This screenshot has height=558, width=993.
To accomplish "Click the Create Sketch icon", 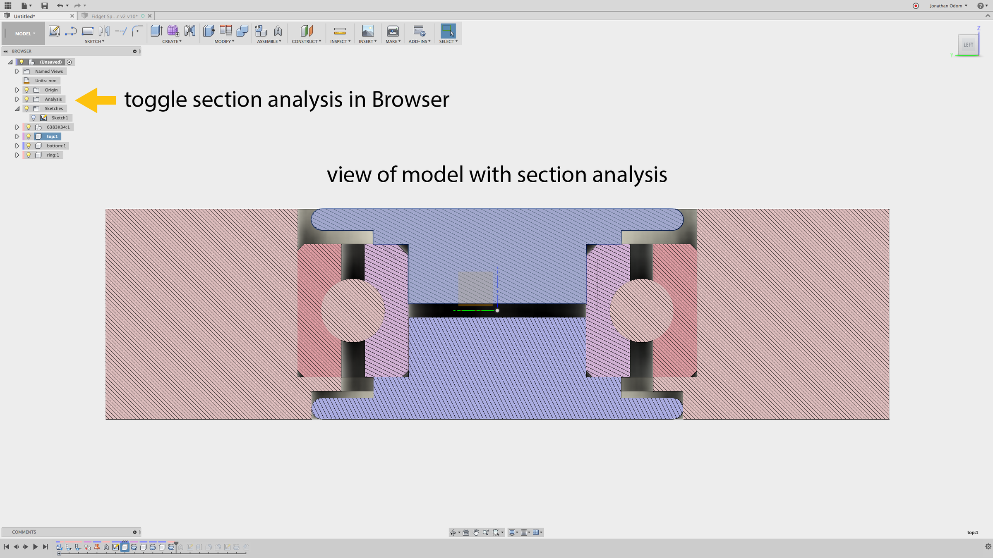I will pyautogui.click(x=54, y=31).
